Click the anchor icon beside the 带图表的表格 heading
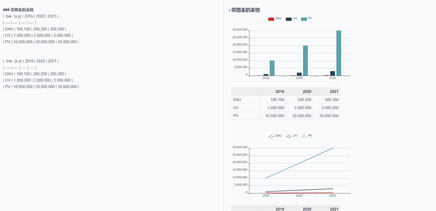The image size is (436, 211). (229, 10)
